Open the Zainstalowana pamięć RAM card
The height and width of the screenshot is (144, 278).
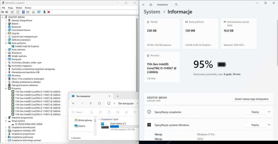coord(239,33)
